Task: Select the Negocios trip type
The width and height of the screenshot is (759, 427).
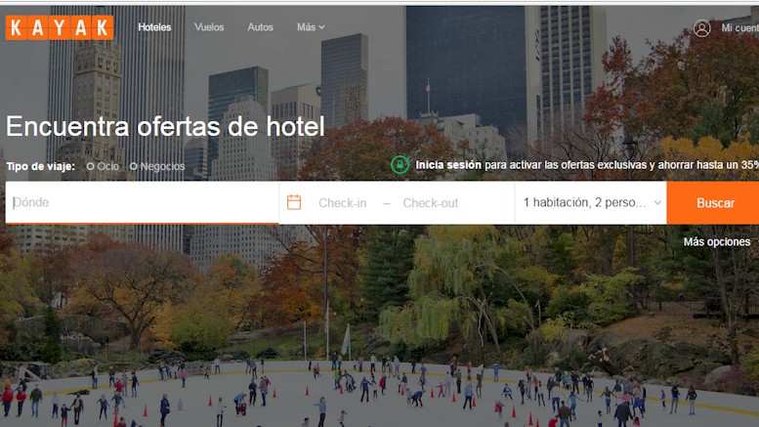Action: (157, 166)
